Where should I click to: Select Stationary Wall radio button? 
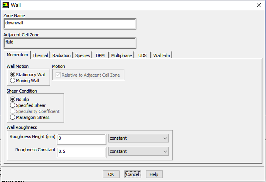point(13,75)
